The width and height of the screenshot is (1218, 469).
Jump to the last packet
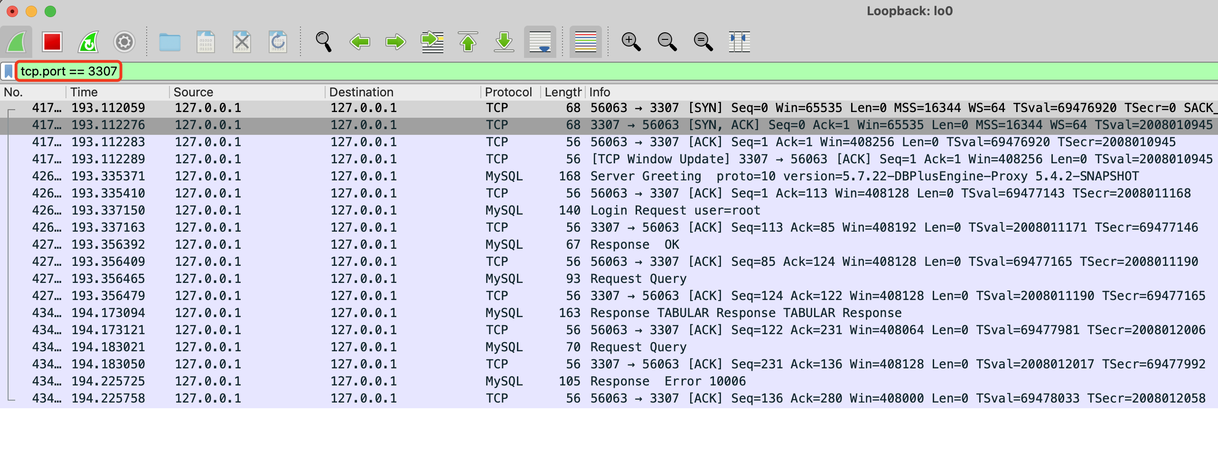pos(504,42)
